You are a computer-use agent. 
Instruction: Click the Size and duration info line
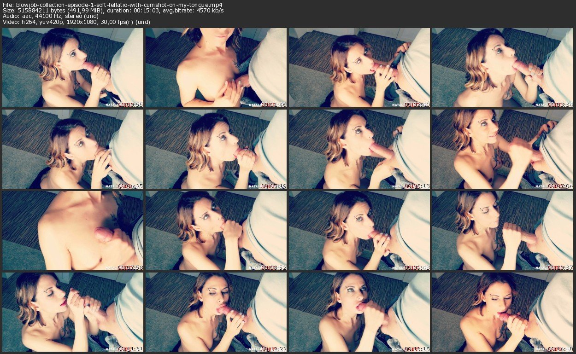tap(113, 10)
